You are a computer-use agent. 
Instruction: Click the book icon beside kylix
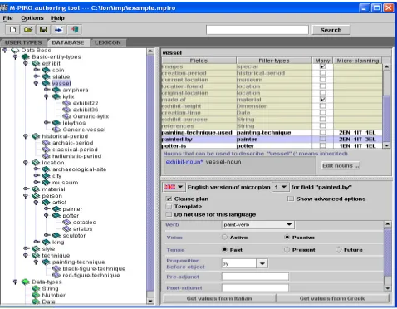point(56,96)
